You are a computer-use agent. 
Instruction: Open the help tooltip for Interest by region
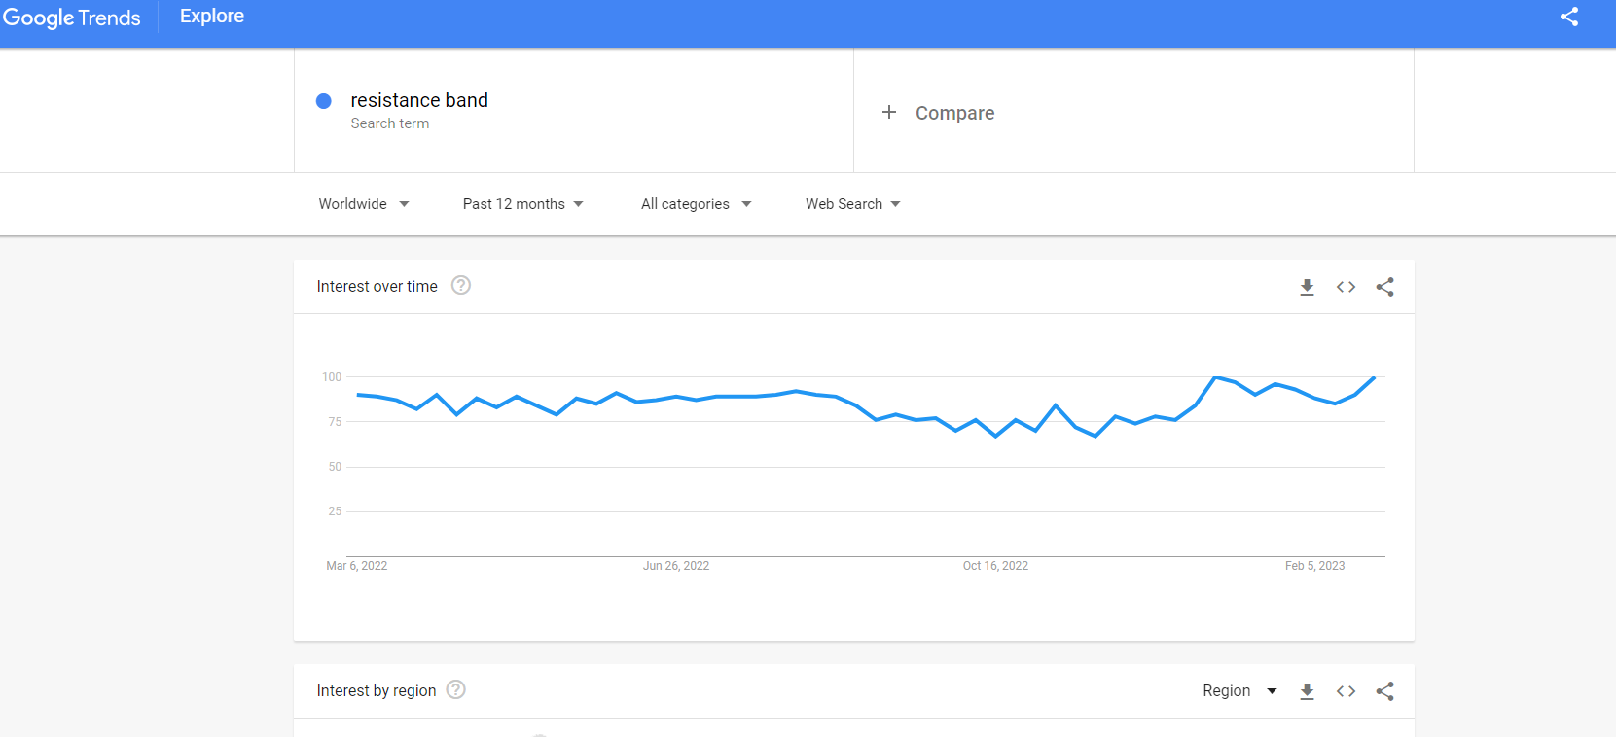coord(455,689)
